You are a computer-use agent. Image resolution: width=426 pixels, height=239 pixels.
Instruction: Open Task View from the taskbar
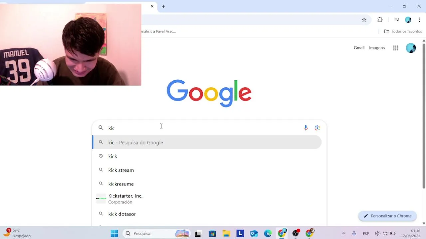point(198,233)
